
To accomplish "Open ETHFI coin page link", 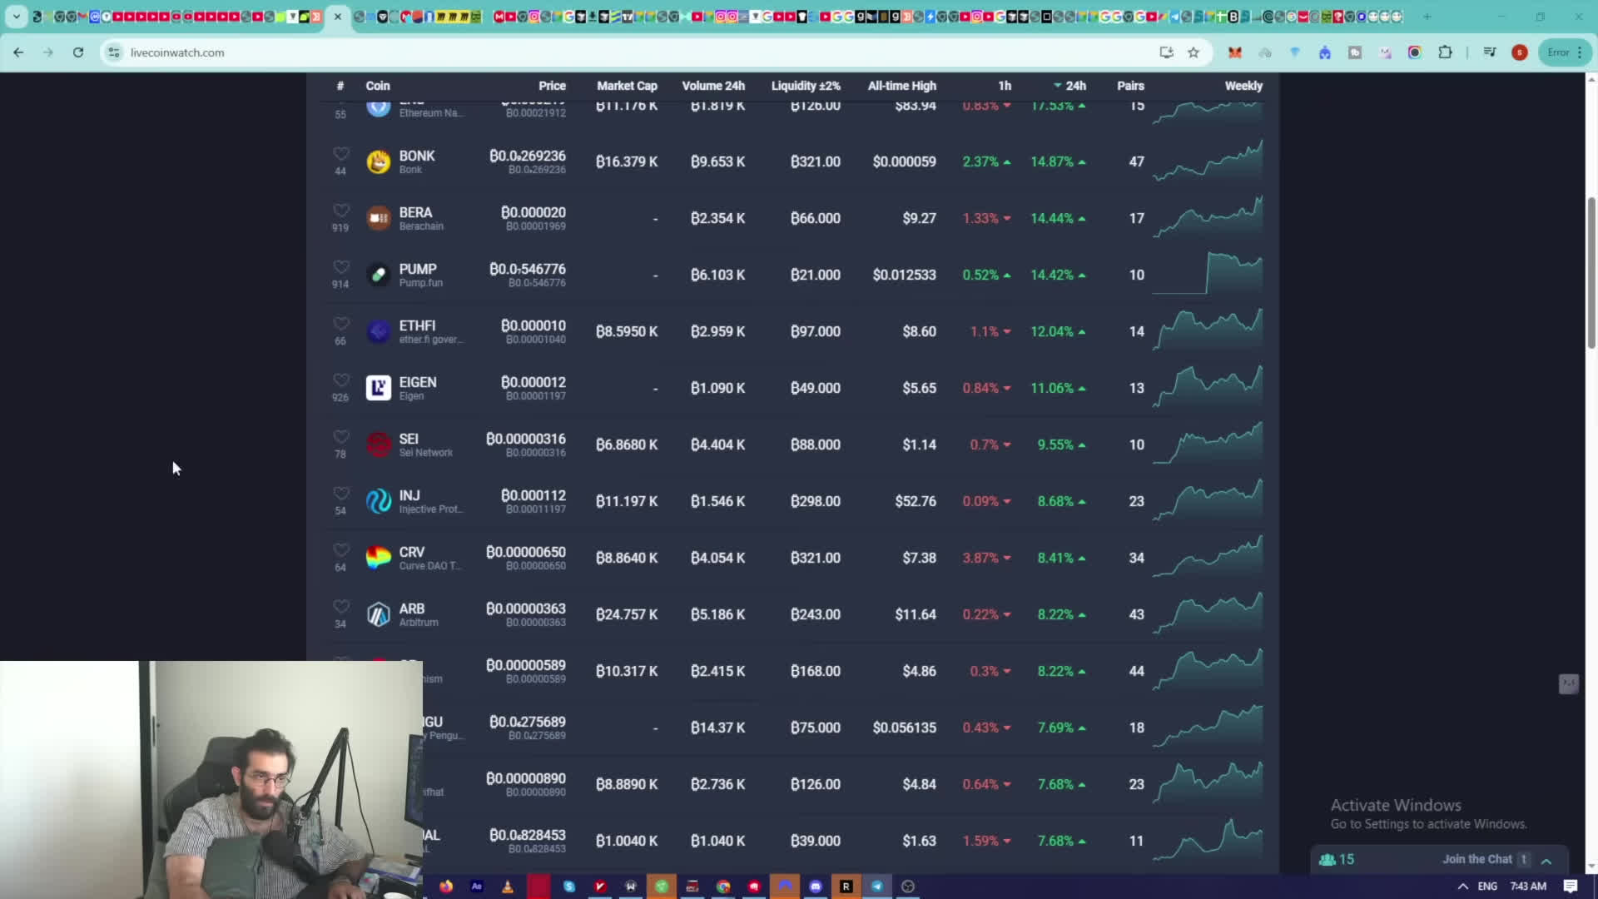I will click(417, 325).
